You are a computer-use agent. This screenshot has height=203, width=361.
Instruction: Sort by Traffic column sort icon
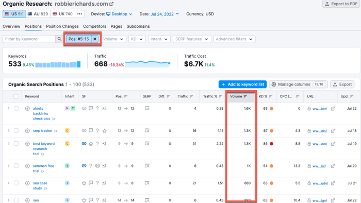click(191, 96)
